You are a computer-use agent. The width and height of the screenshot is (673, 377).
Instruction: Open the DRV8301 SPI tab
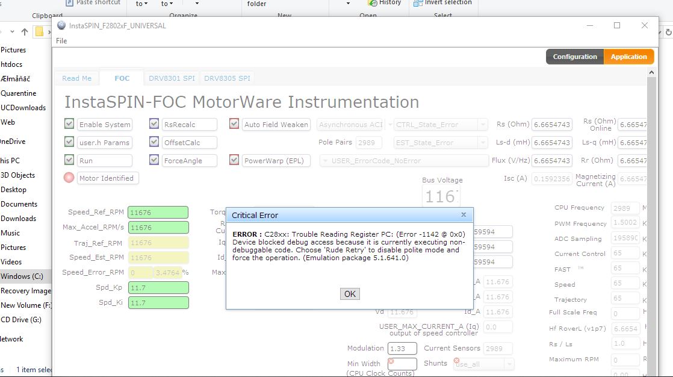(x=172, y=78)
